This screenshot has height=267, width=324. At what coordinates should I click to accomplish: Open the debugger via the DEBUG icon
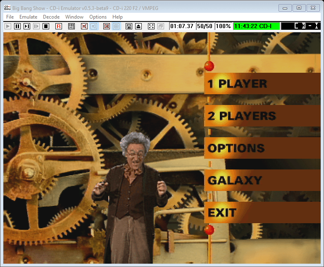click(71, 26)
